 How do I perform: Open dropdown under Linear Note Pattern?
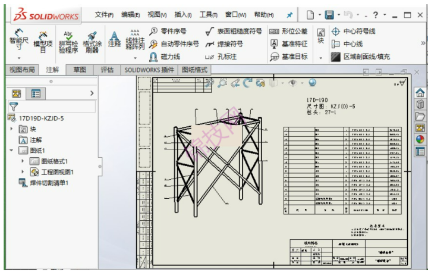click(x=135, y=58)
